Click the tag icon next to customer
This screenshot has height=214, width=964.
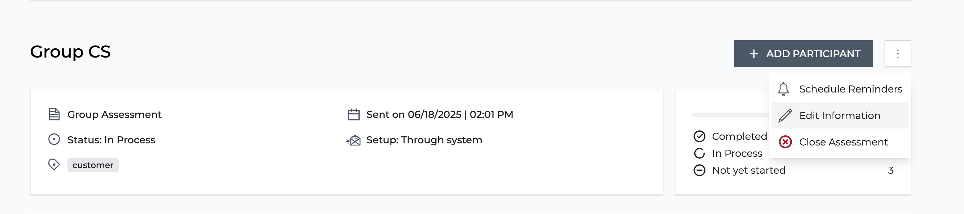54,165
